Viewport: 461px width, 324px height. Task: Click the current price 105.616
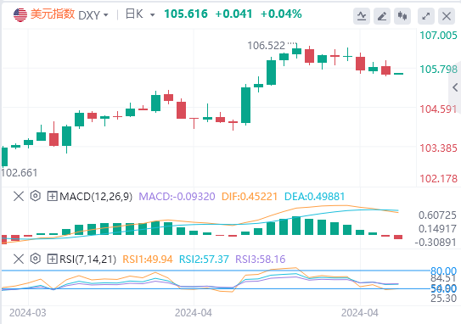point(186,14)
